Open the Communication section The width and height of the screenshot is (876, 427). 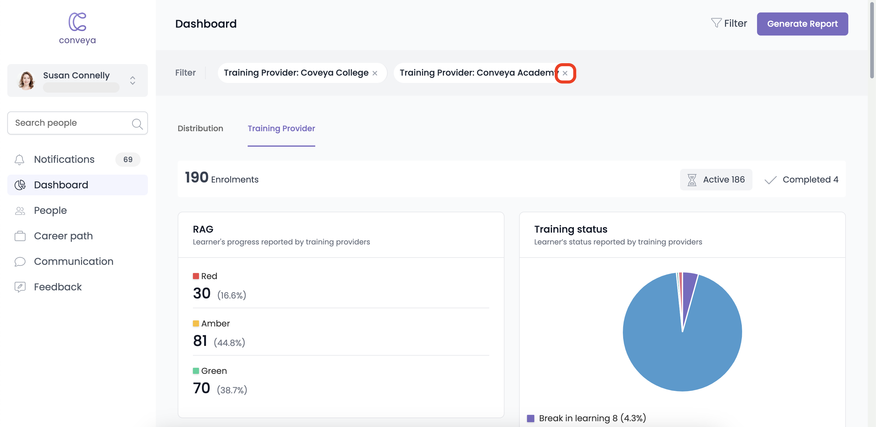point(78,261)
